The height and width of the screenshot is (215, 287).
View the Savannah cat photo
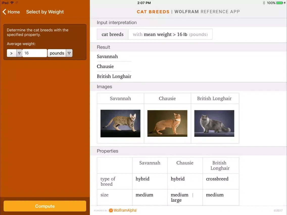[x=121, y=123]
